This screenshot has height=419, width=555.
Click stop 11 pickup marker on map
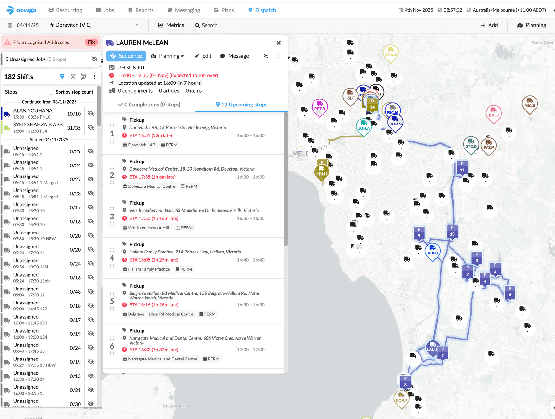coord(462,168)
